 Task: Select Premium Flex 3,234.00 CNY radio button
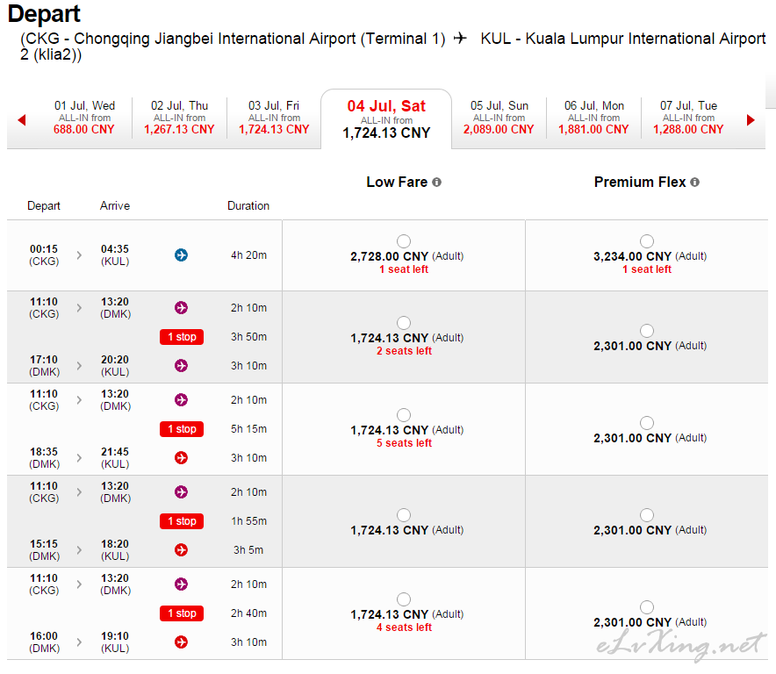(x=647, y=241)
